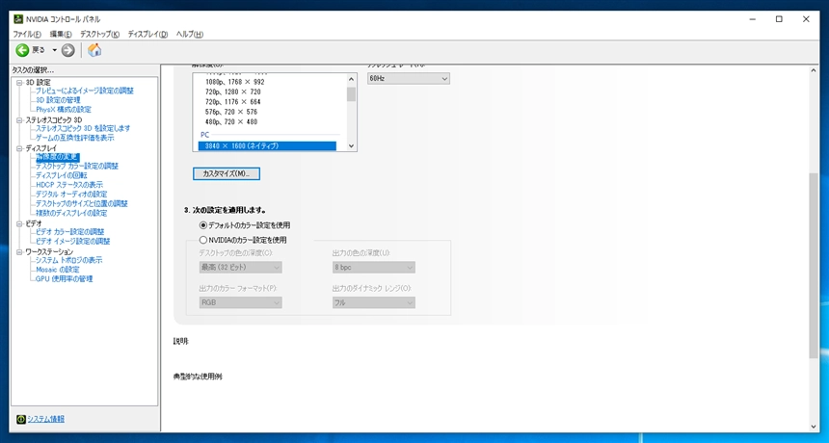
Task: Click the システム情報 icon at bottom left
Action: click(x=20, y=419)
